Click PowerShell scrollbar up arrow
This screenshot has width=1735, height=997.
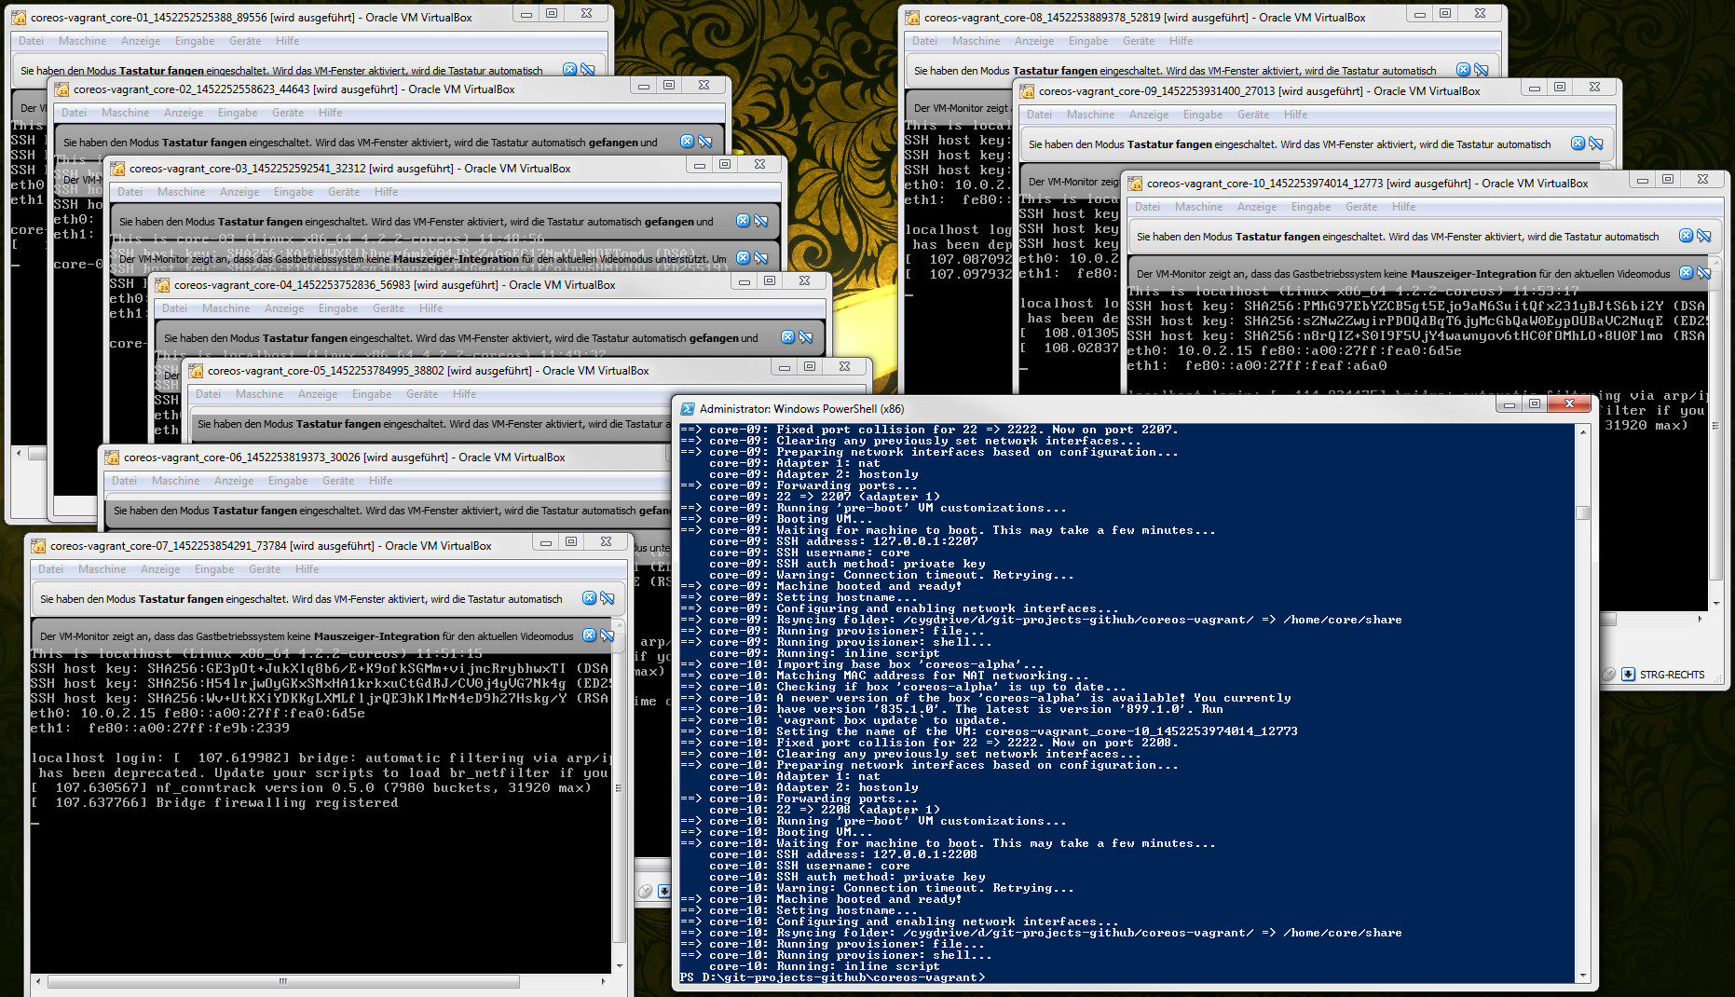1582,432
